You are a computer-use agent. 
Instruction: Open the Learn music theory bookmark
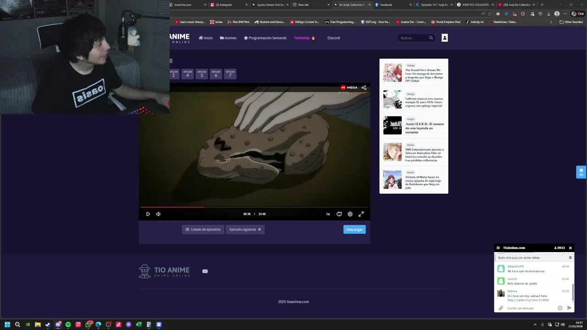click(x=190, y=22)
